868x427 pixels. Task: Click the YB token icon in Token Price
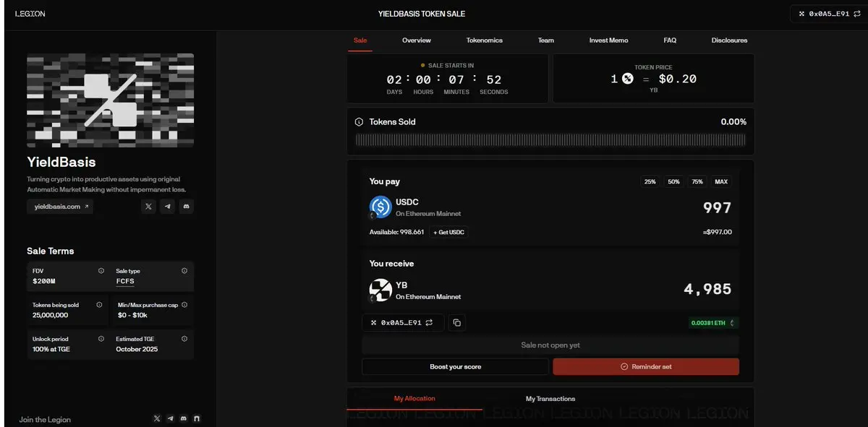(x=627, y=79)
